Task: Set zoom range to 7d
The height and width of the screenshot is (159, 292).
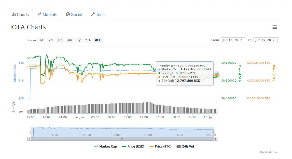Action: (x=51, y=40)
